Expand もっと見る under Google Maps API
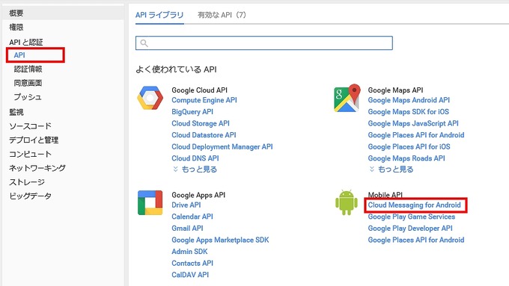 [x=391, y=170]
